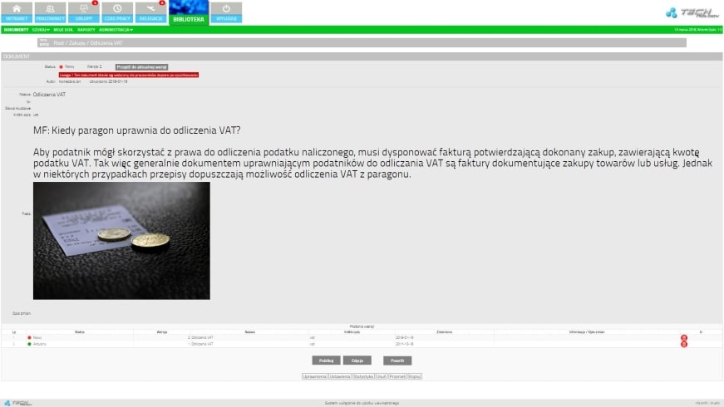Select the Biblioteka module tile
Image resolution: width=724 pixels, height=407 pixels.
pos(189,12)
